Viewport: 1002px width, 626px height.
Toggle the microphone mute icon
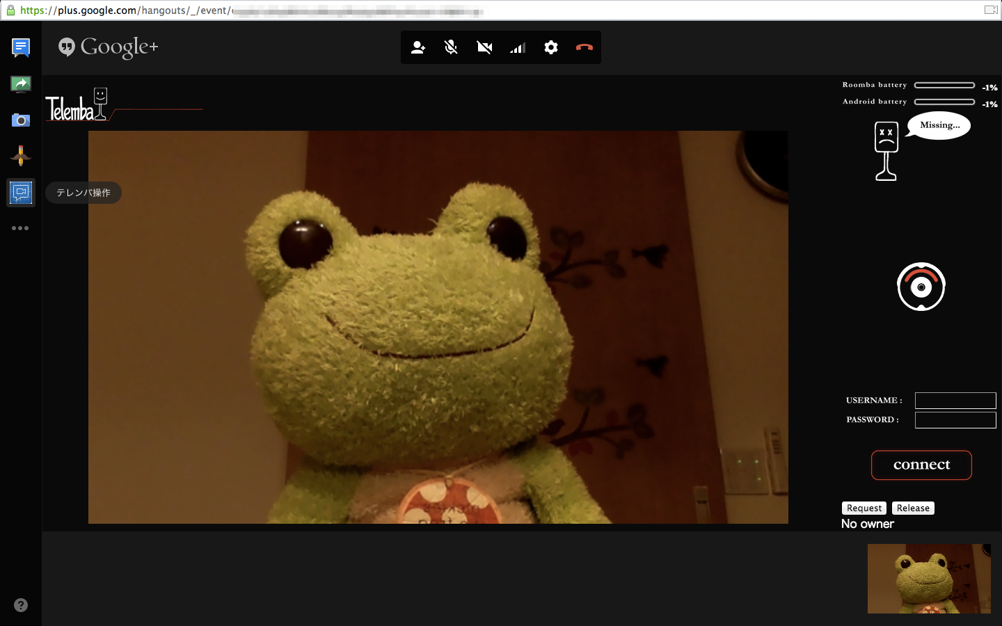(x=451, y=47)
